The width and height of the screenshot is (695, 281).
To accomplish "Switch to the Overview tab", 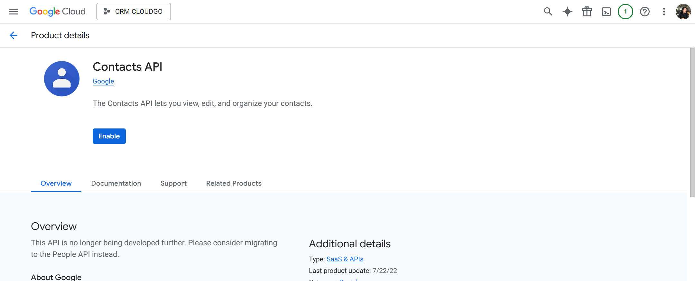I will [56, 183].
